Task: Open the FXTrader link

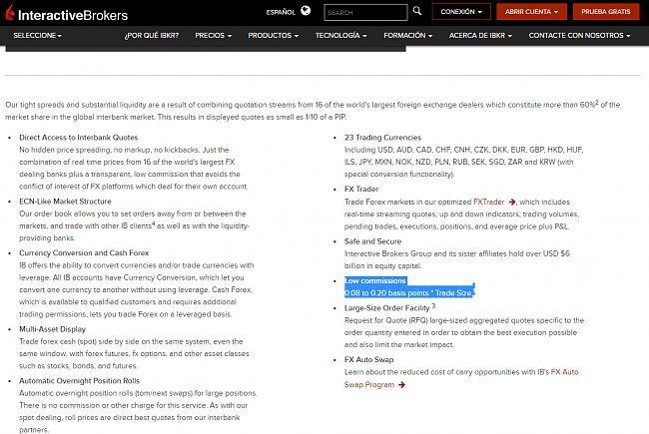Action: point(489,202)
